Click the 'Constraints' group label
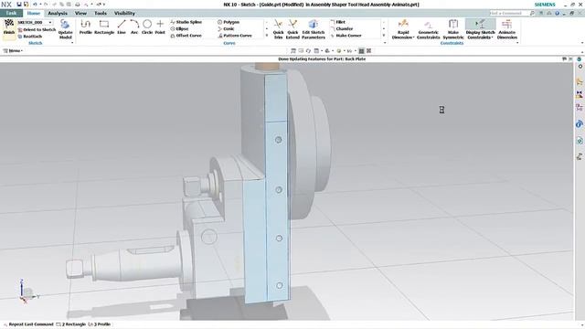This screenshot has height=329, width=585. (452, 43)
